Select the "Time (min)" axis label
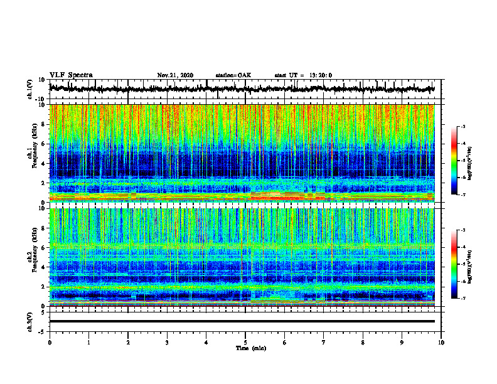This screenshot has height=384, width=497. [x=251, y=348]
